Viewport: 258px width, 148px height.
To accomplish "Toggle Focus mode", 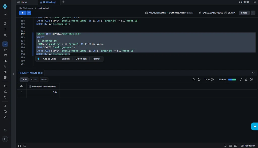I will point(244,2).
